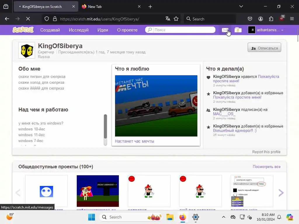Open the Создавай menu item
Image resolution: width=299 pixels, height=224 pixels.
pos(50,30)
